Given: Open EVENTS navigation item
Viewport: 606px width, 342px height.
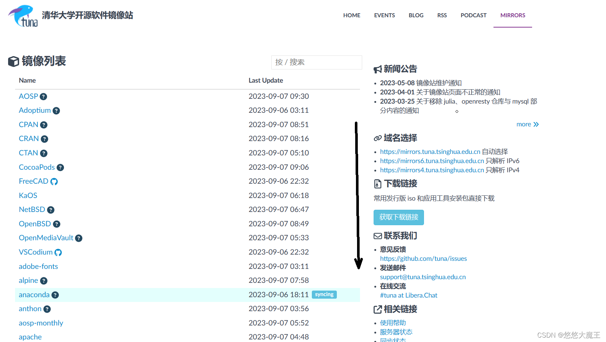Looking at the screenshot, I should pyautogui.click(x=385, y=15).
